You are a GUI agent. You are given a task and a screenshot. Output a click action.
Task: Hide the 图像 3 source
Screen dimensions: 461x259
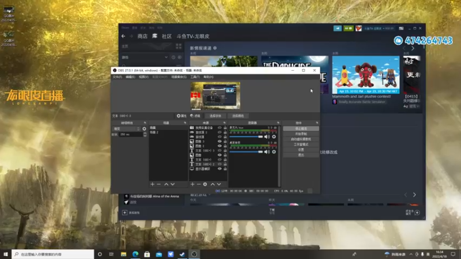coord(220,142)
